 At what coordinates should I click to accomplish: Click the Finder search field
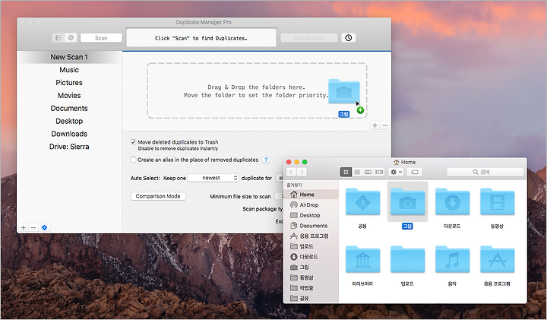point(485,172)
